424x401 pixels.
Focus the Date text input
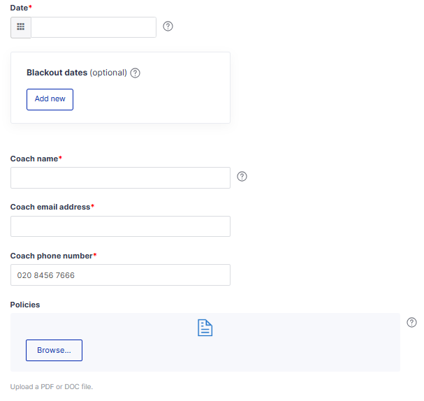tap(94, 27)
